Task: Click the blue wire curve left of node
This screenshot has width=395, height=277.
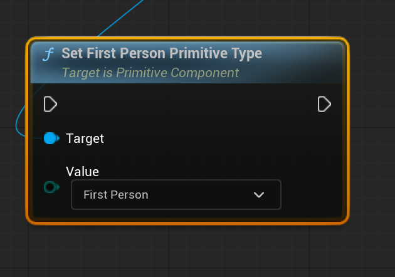Action: pos(18,123)
